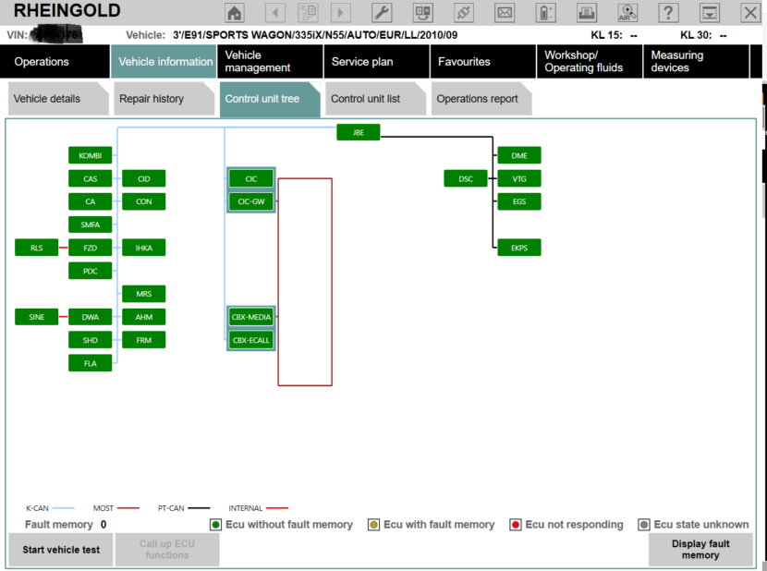Check the battery status icon

tap(545, 13)
